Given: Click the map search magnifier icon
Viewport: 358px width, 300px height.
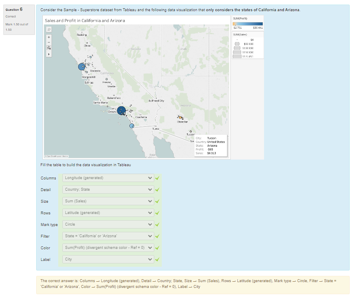Looking at the screenshot, I should 49,30.
